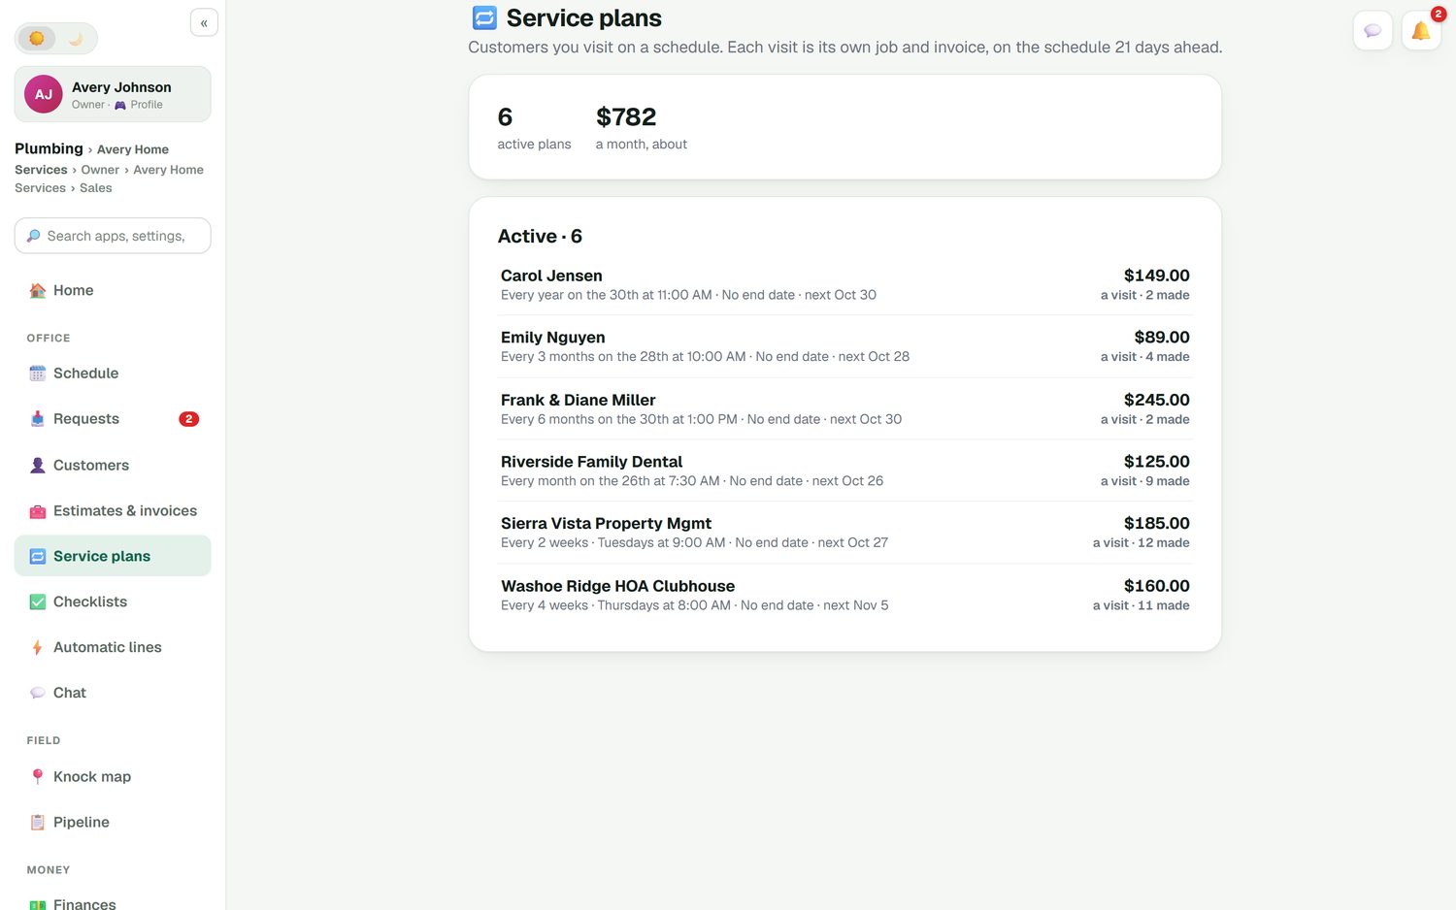Image resolution: width=1456 pixels, height=910 pixels.
Task: Click the AJ avatar
Action: (44, 94)
